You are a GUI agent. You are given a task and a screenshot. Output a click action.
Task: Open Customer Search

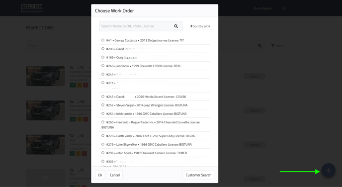pos(198,175)
